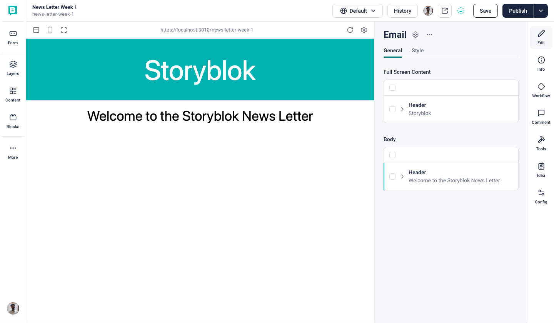Open the Form sidebar item
The image size is (554, 323).
point(13,37)
